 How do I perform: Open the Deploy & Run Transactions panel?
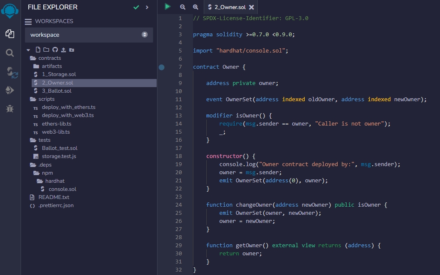10,90
